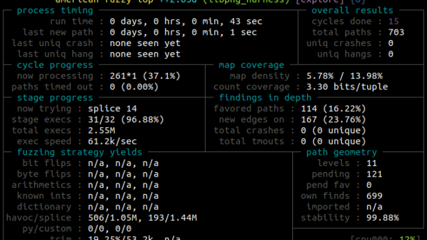The width and height of the screenshot is (427, 240).
Task: Select 'none seen yet' beside last uniq crash
Action: point(145,43)
